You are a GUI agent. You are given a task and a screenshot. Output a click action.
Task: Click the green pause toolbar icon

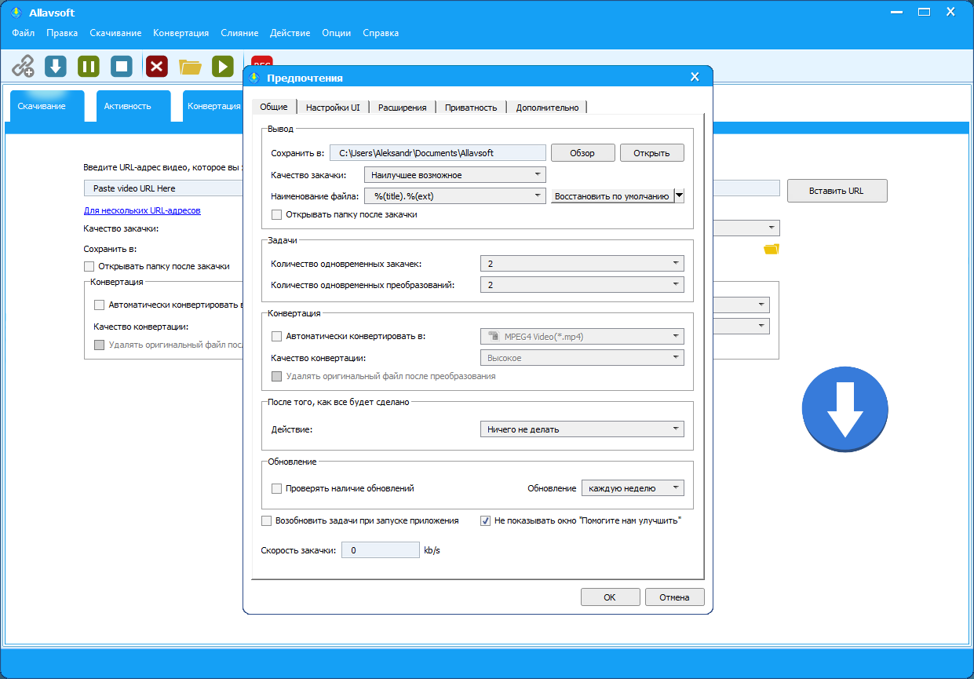[89, 66]
